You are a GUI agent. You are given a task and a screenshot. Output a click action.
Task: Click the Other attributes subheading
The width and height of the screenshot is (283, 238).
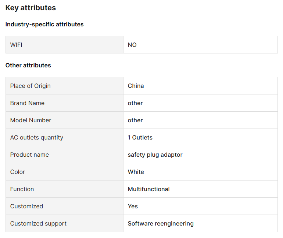[28, 66]
